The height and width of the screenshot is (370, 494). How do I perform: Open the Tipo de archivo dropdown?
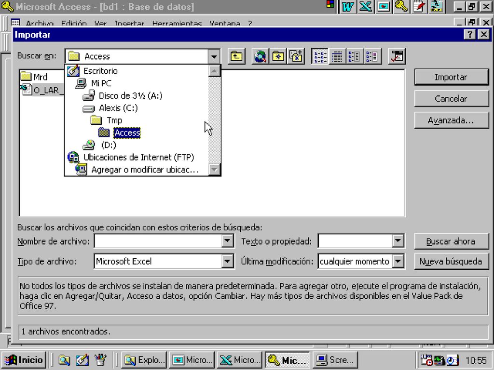click(x=227, y=261)
